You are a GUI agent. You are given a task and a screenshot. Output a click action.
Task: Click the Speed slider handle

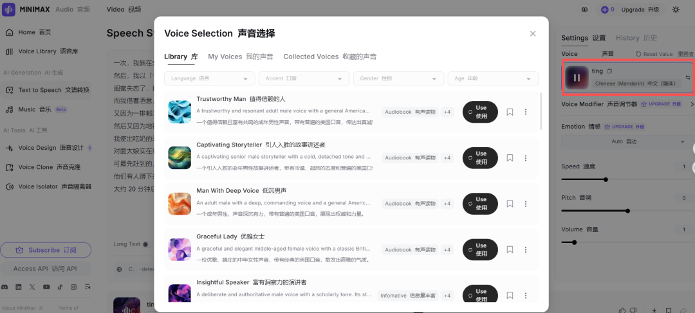606,179
